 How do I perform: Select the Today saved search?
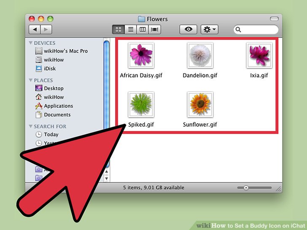tap(51, 135)
